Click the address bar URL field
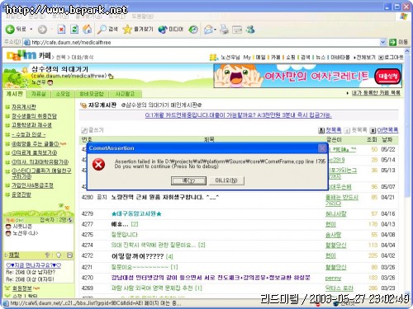 (204, 42)
